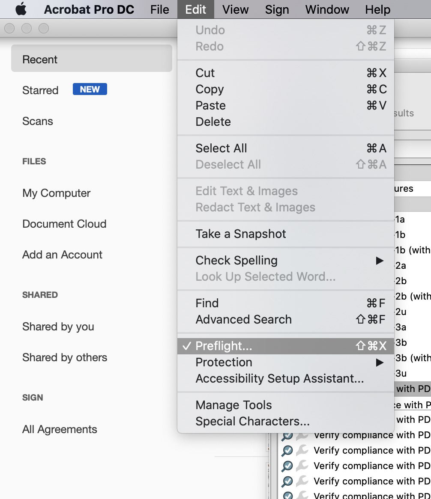Choose Paste from the Edit menu
Image resolution: width=431 pixels, height=499 pixels.
pyautogui.click(x=286, y=105)
